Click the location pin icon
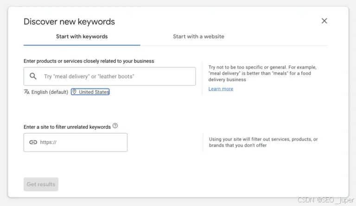The width and height of the screenshot is (356, 206). coord(74,92)
